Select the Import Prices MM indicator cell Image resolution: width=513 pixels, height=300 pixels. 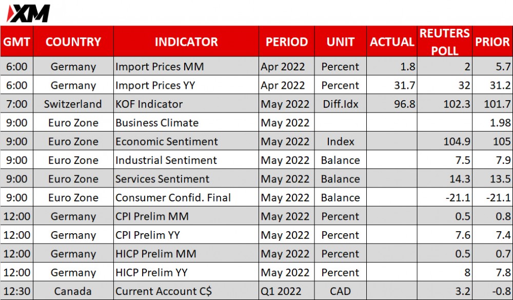tap(186, 66)
